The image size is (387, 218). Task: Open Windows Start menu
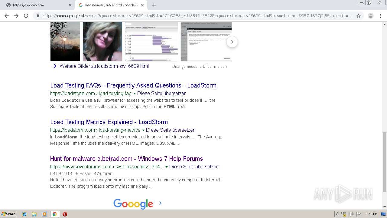pos(8,214)
